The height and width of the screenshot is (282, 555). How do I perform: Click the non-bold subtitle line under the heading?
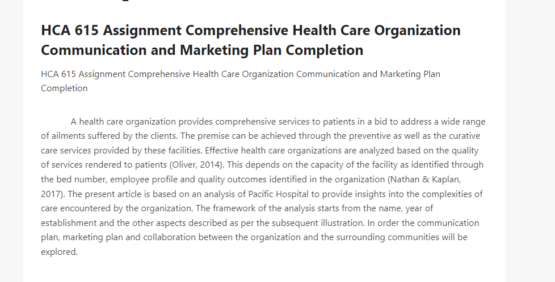(x=241, y=81)
